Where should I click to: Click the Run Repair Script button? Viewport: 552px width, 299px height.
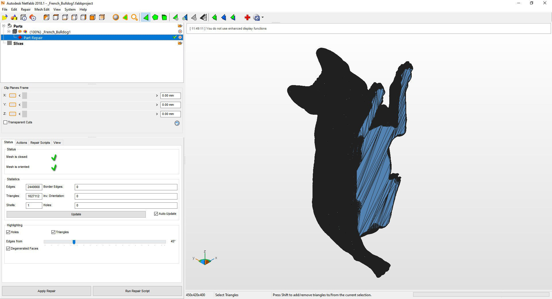(x=137, y=291)
